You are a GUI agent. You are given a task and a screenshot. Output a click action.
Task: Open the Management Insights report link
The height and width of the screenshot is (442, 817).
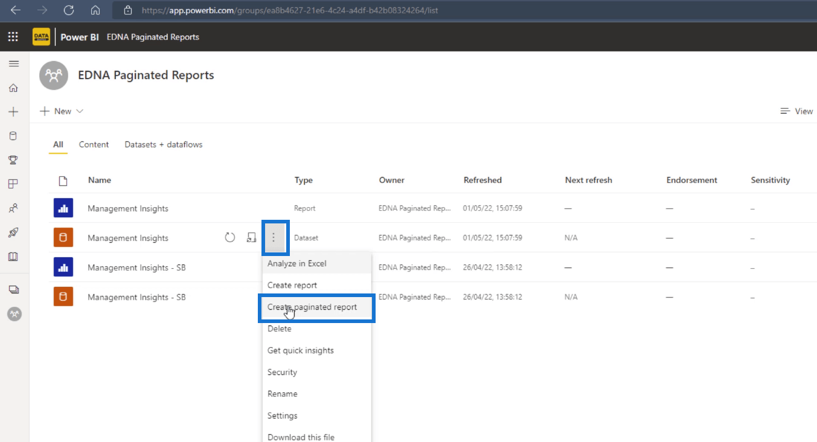[128, 209]
